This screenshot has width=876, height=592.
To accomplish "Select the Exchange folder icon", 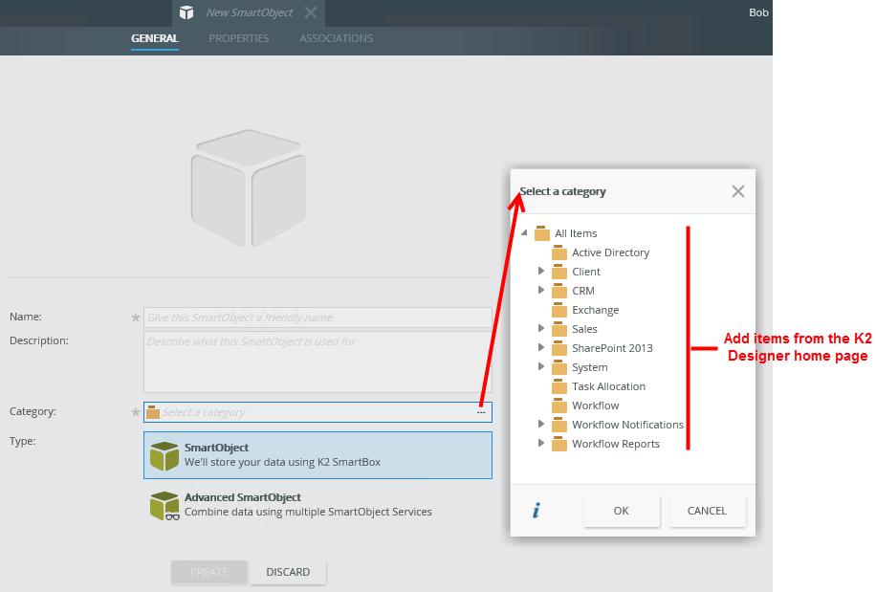I will coord(559,310).
